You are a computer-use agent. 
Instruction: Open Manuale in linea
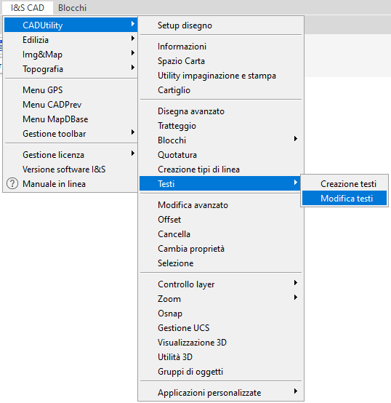point(70,184)
